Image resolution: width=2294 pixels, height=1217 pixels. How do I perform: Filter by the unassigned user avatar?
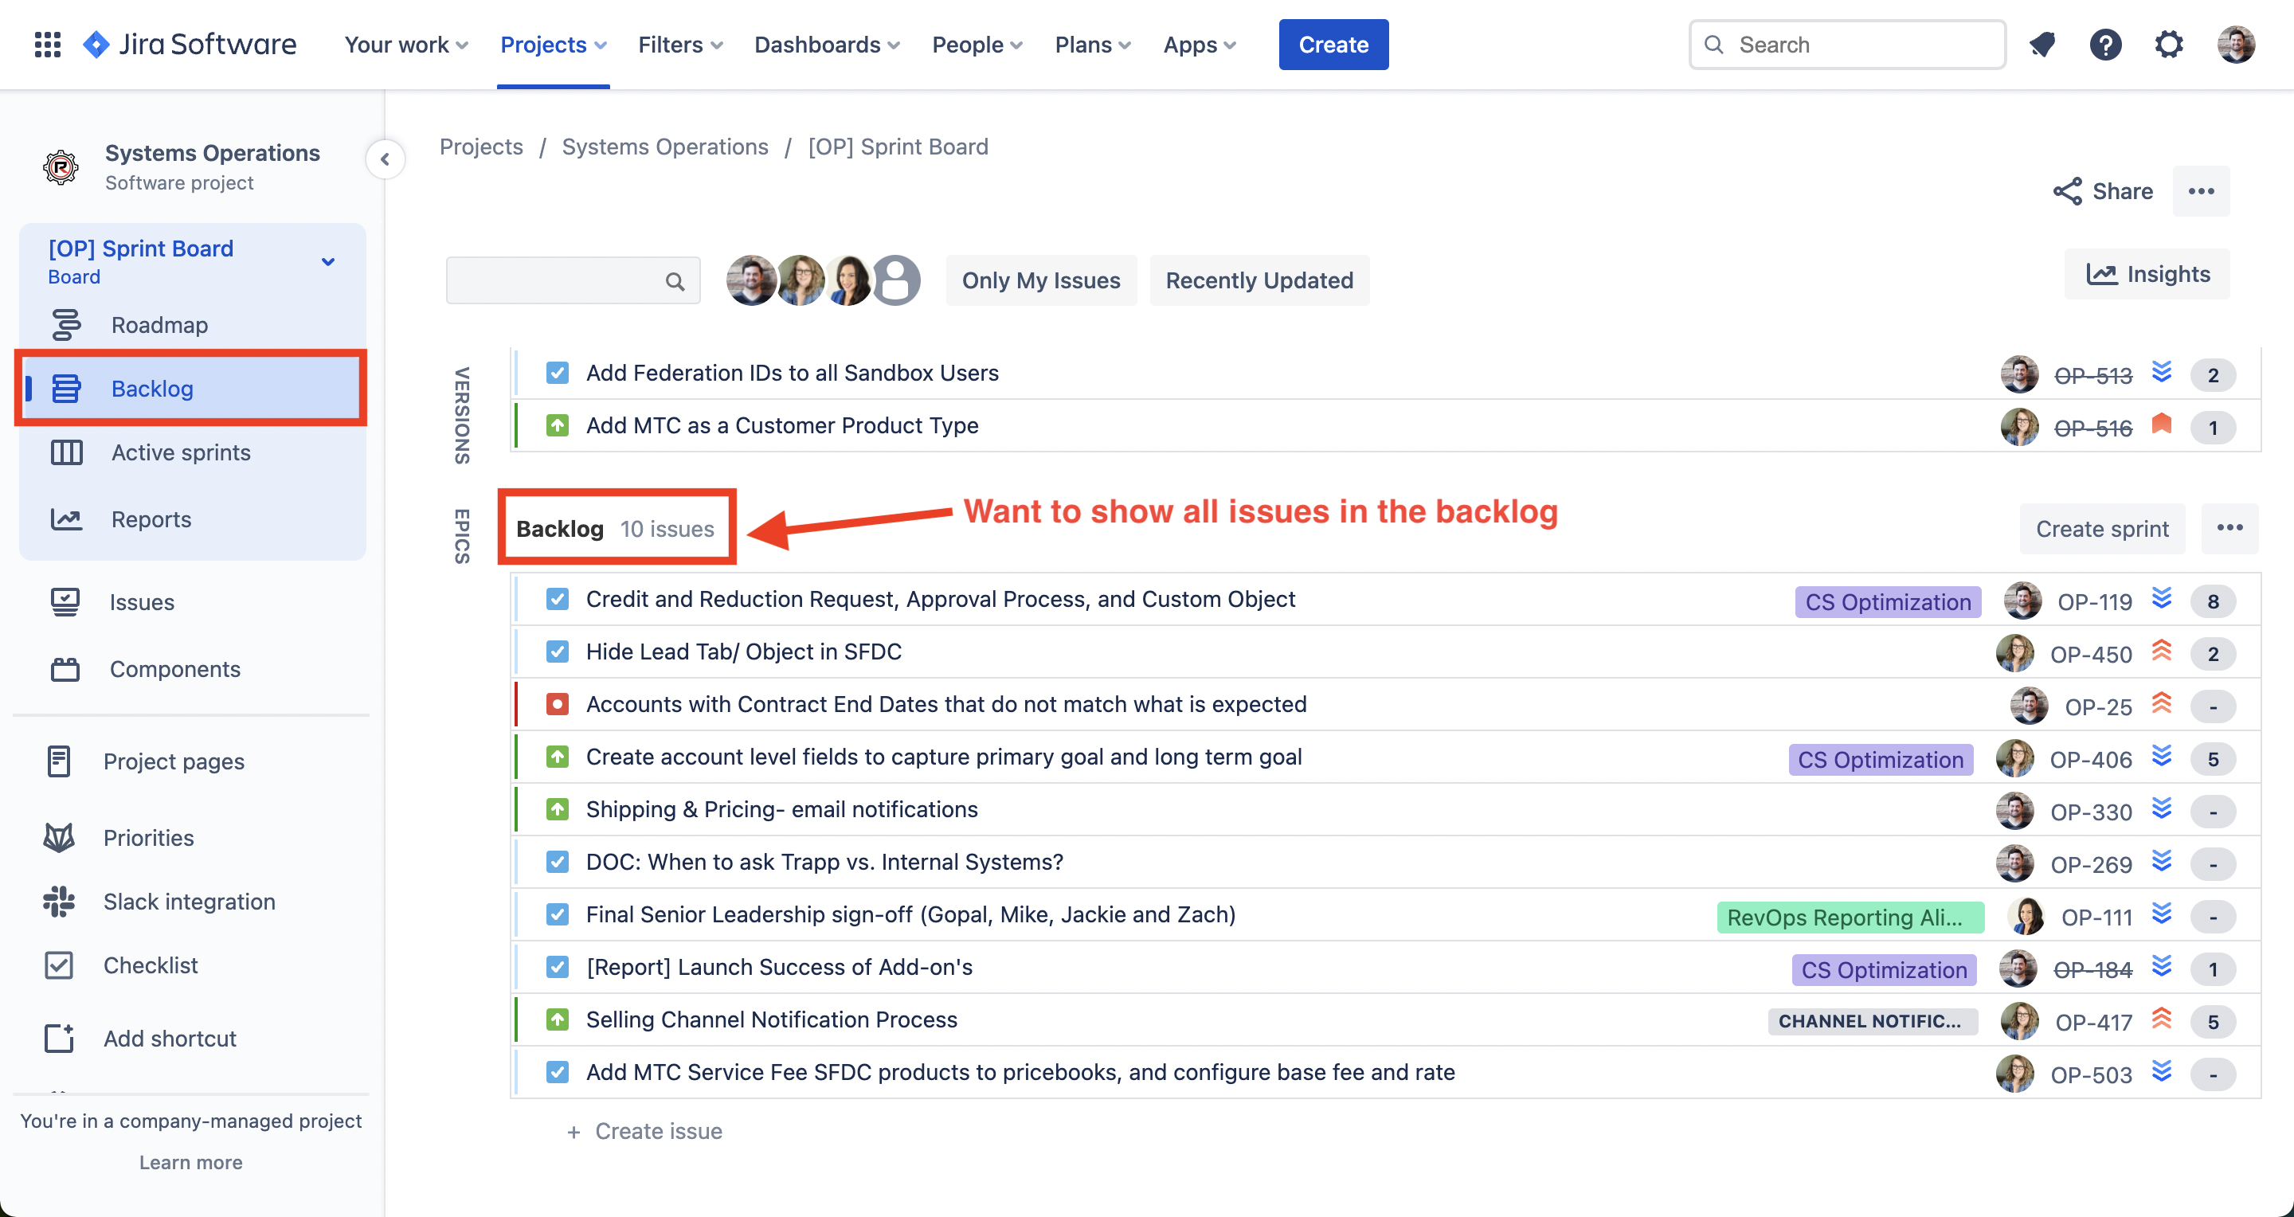coord(896,280)
